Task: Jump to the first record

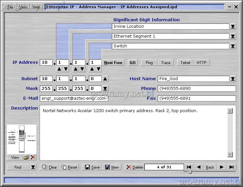Action: tap(189, 167)
